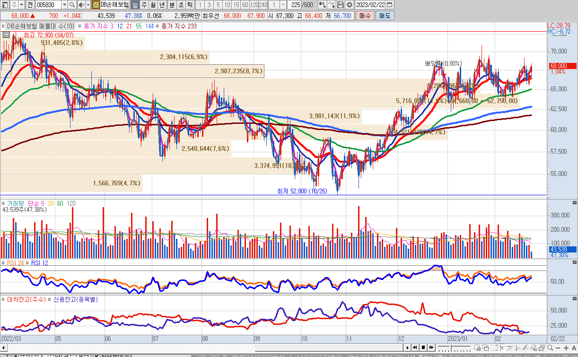Image resolution: width=578 pixels, height=357 pixels.
Task: Select the 월 (monthly) chart tab
Action: tap(153, 5)
